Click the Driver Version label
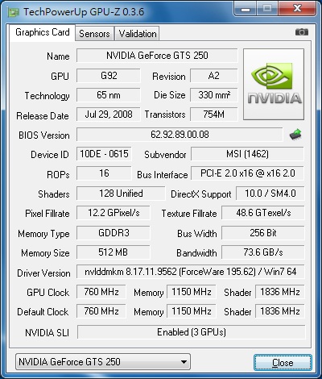The height and width of the screenshot is (379, 322). point(43,273)
